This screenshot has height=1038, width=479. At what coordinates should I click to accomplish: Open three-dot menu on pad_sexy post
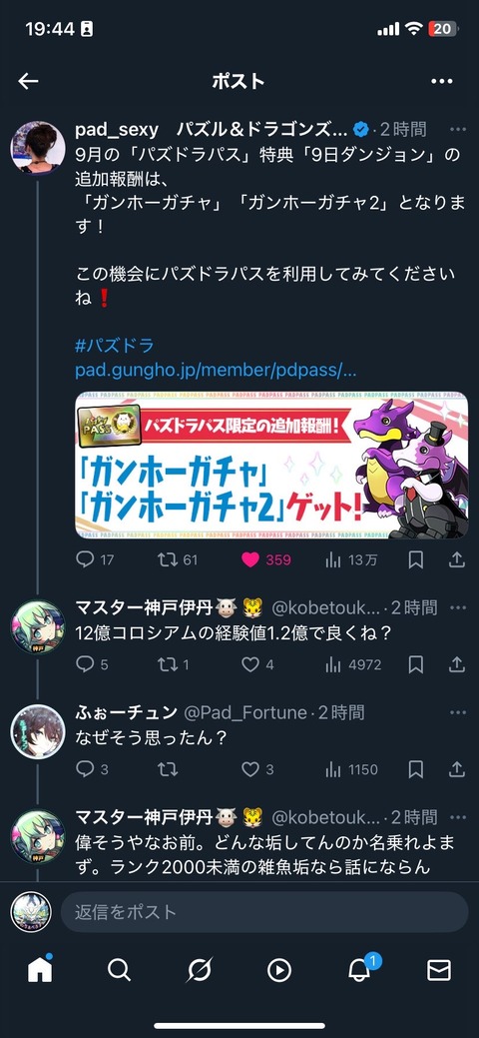tap(457, 129)
